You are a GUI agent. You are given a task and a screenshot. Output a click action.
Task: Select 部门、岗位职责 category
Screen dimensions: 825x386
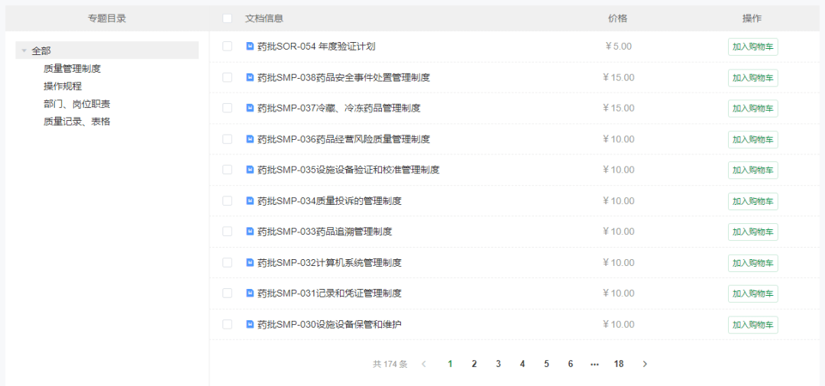[77, 104]
